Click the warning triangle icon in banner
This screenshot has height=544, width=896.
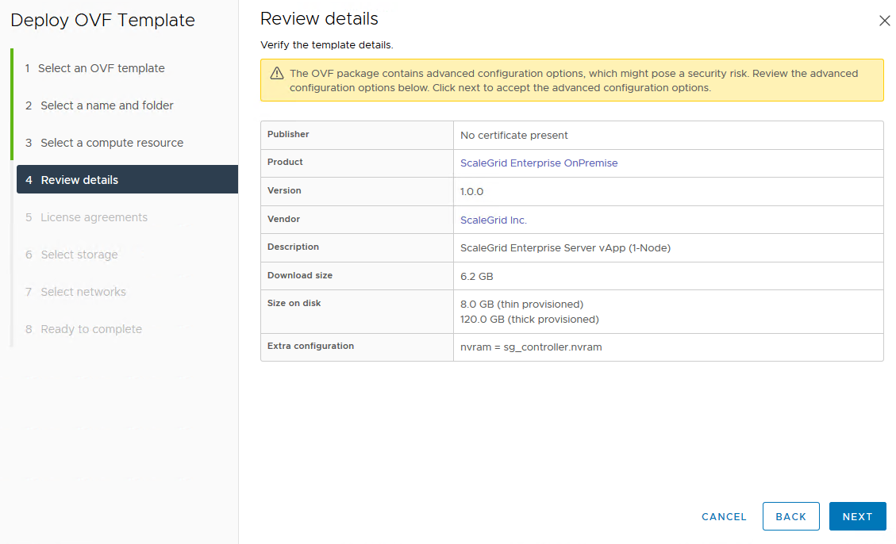click(x=276, y=73)
